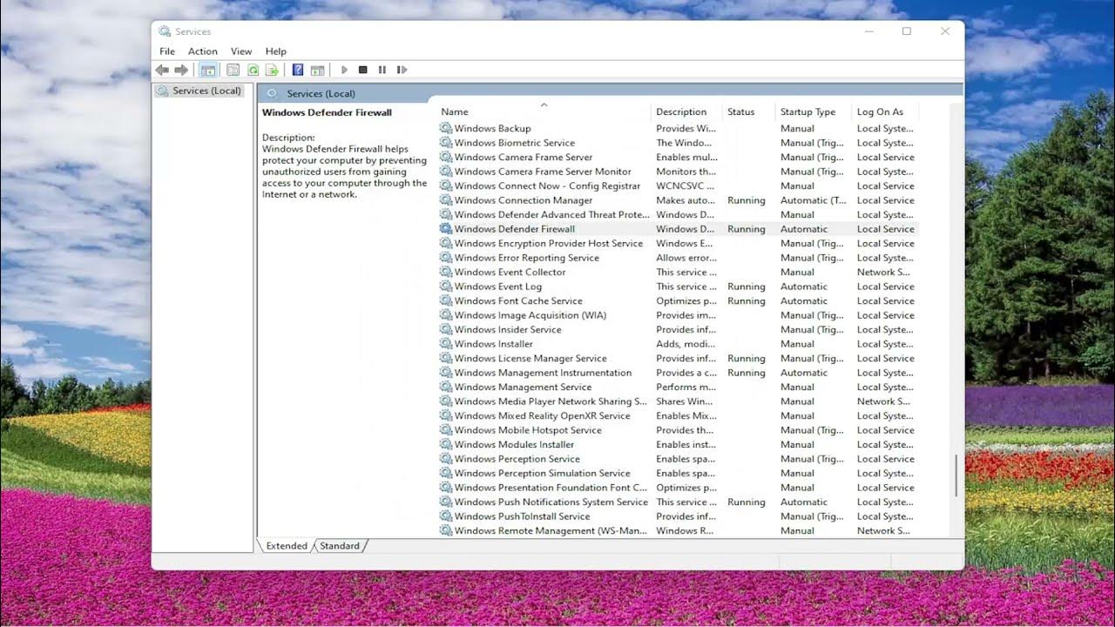Image resolution: width=1115 pixels, height=627 pixels.
Task: Click the green Refresh toolbar icon
Action: click(253, 70)
